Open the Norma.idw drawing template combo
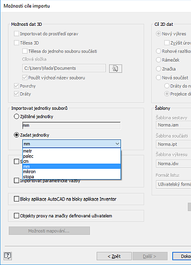The height and width of the screenshot is (265, 191). pyautogui.click(x=174, y=163)
